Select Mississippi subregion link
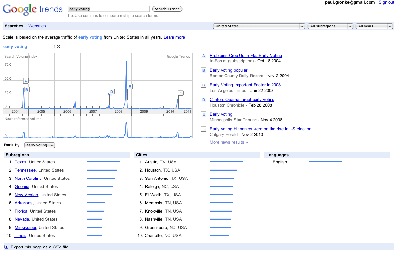Viewport: 396px width, 255px height. point(25,228)
